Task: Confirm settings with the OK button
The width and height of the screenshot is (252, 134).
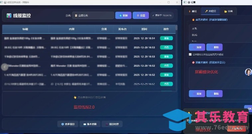Action: pyautogui.click(x=248, y=109)
